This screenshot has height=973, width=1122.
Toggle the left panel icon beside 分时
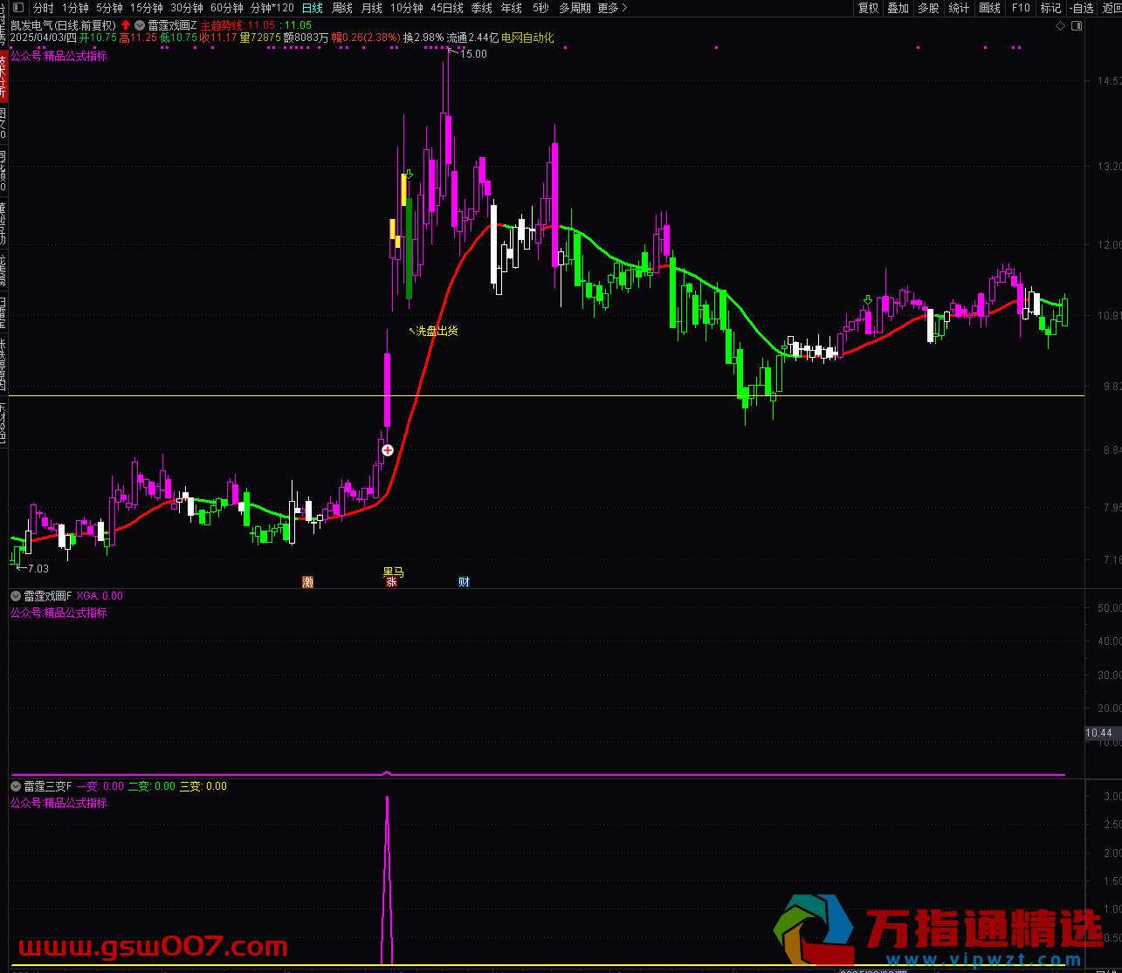click(18, 8)
